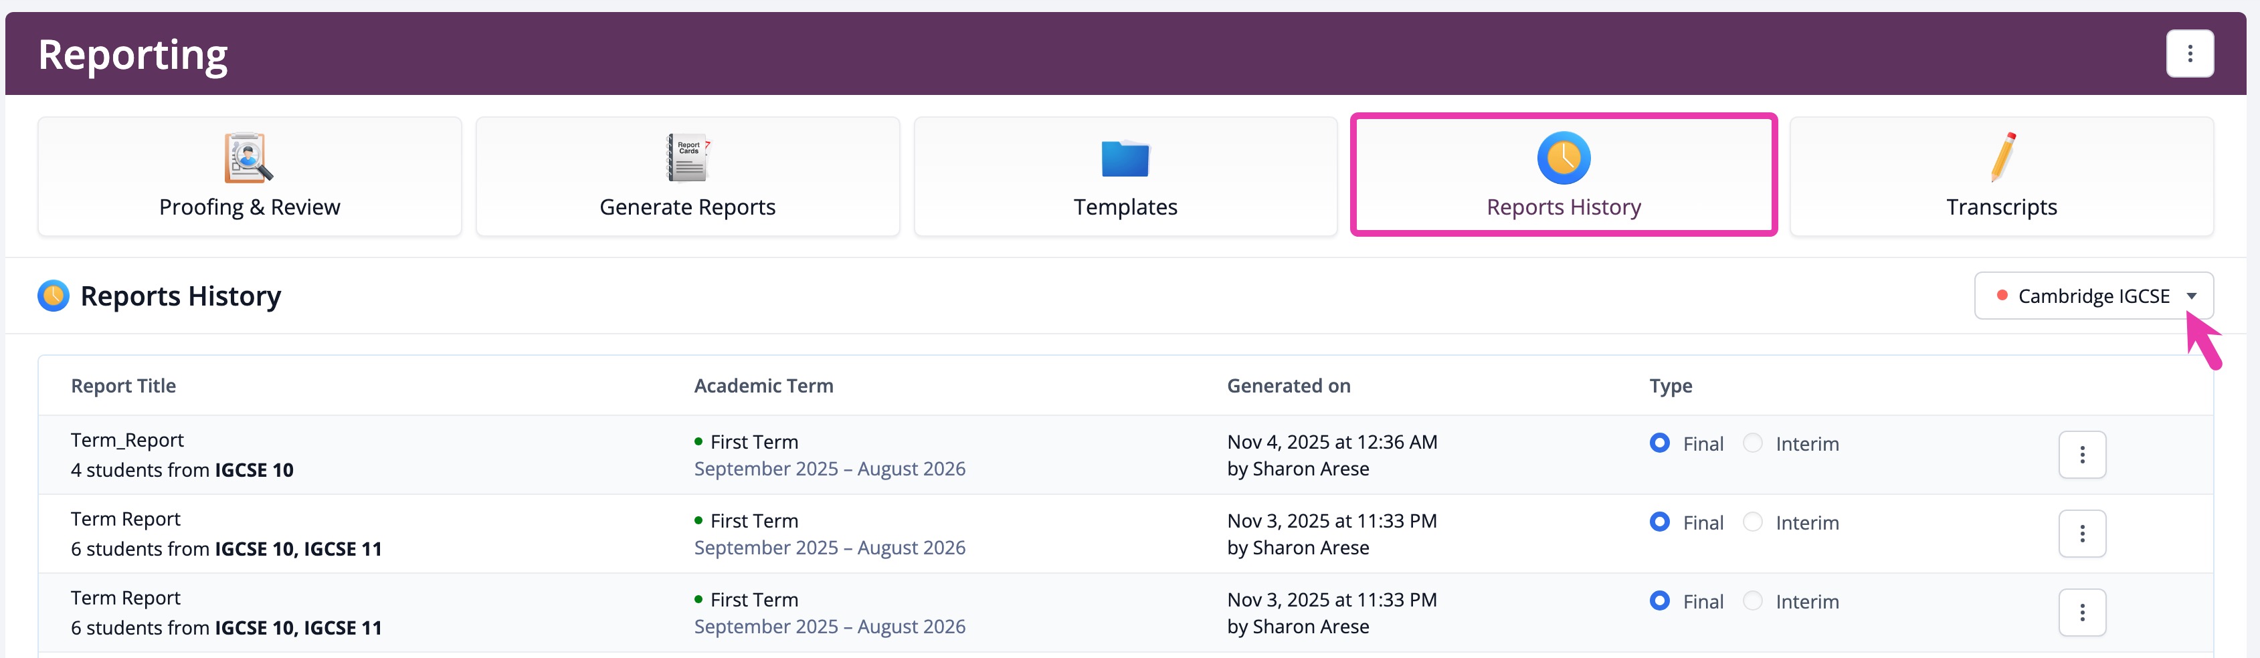Click the Reports History clock icon
Screen dimensions: 2260x658
coord(1564,158)
